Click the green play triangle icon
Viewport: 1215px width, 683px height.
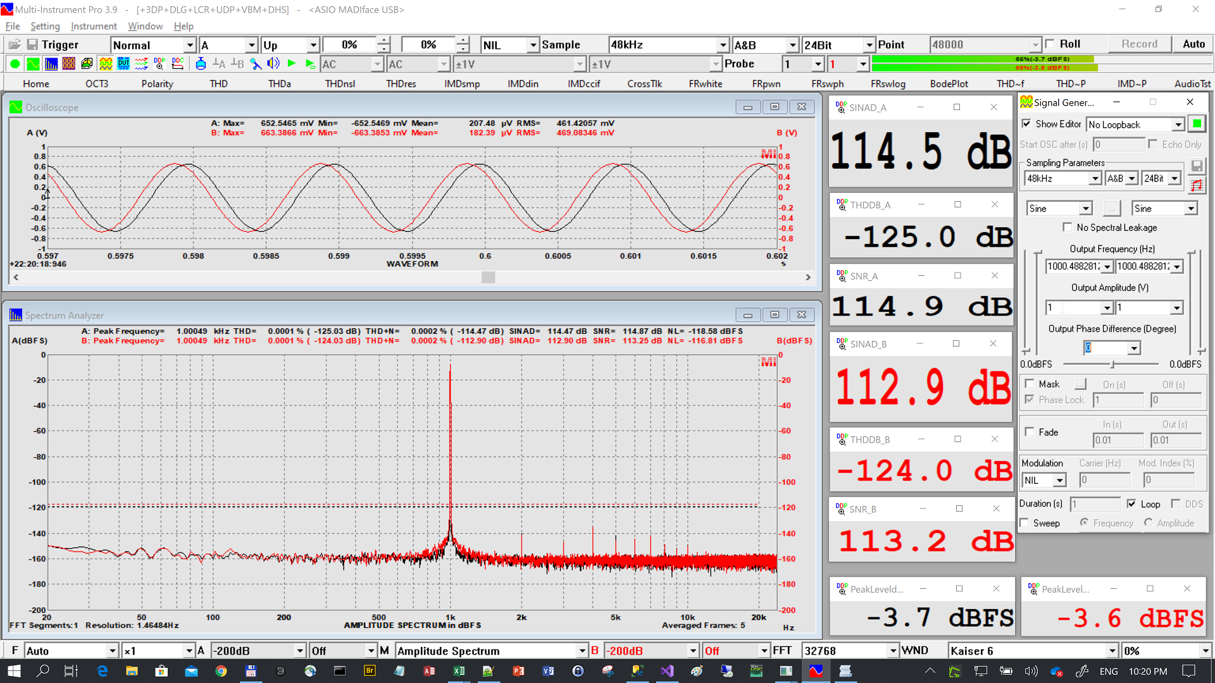click(x=292, y=64)
